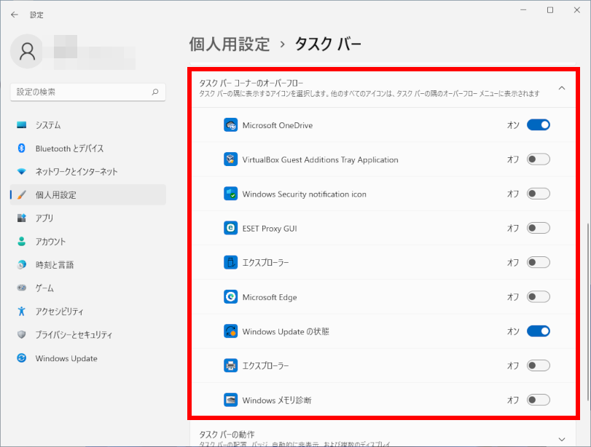591x447 pixels.
Task: Click the 設定の検索 search field
Action: pos(88,92)
